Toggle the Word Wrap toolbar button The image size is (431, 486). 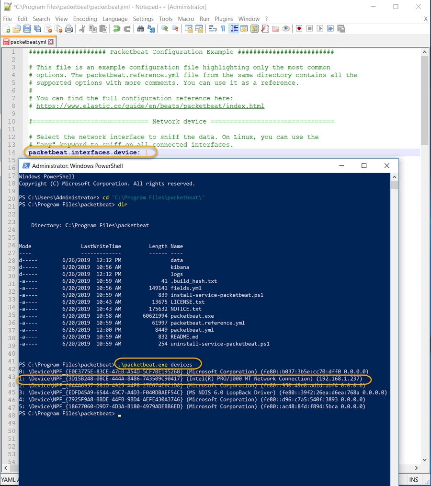click(x=212, y=29)
